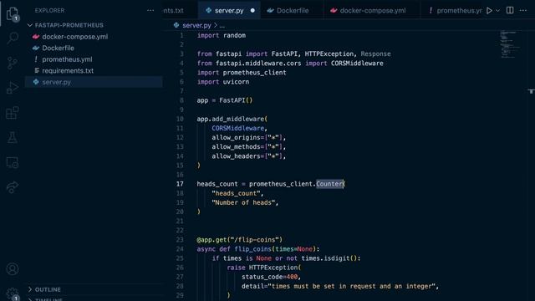This screenshot has height=301, width=535.
Task: Open the Live Share icon in activity bar
Action: [x=13, y=187]
